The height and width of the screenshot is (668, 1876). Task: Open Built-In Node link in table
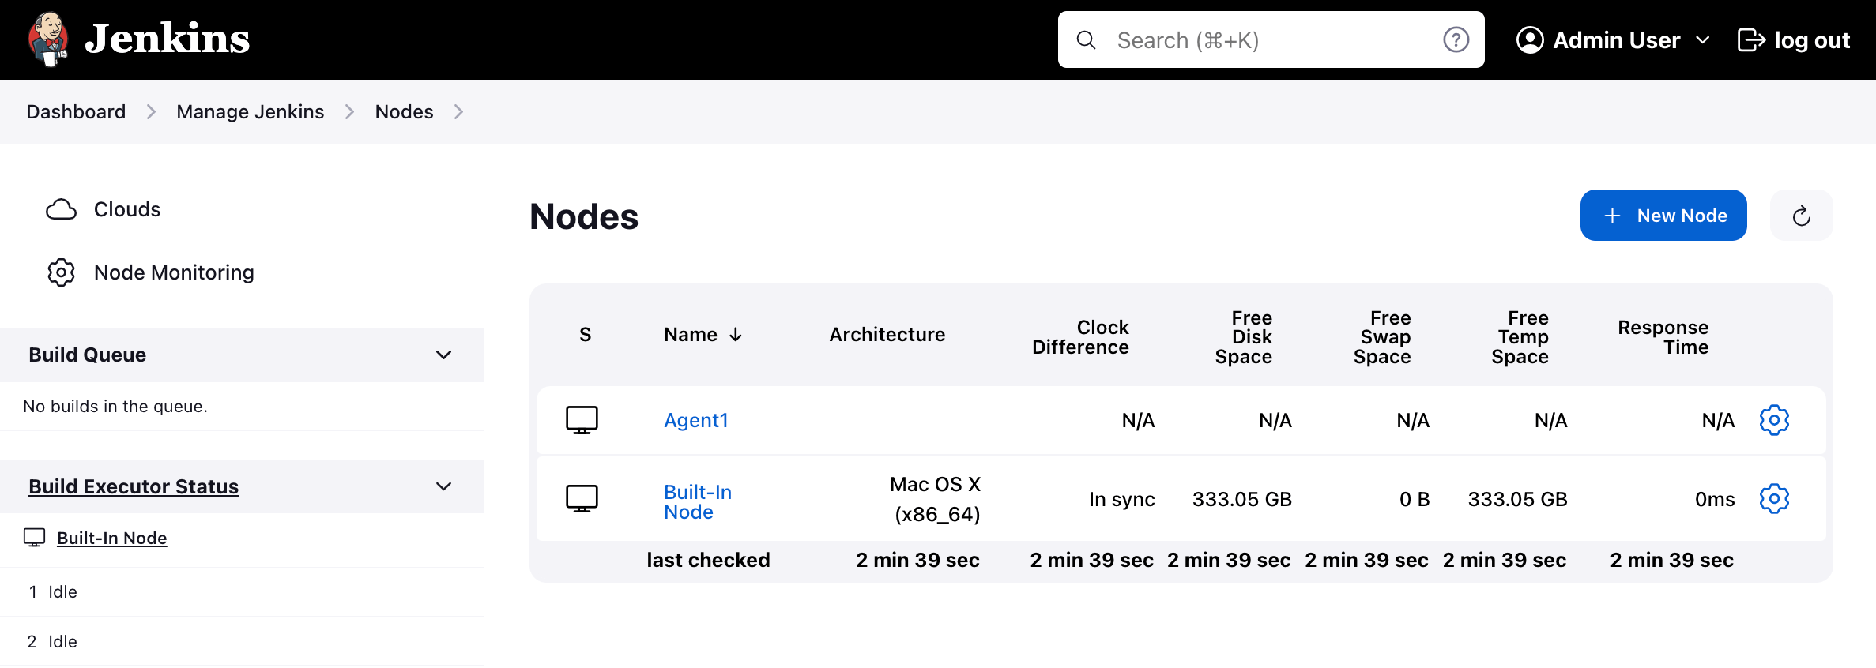pos(698,502)
